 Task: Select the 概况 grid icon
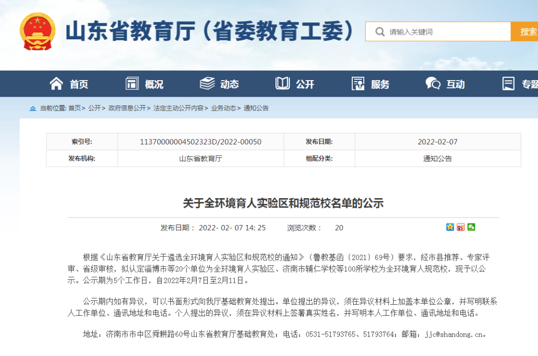click(131, 84)
